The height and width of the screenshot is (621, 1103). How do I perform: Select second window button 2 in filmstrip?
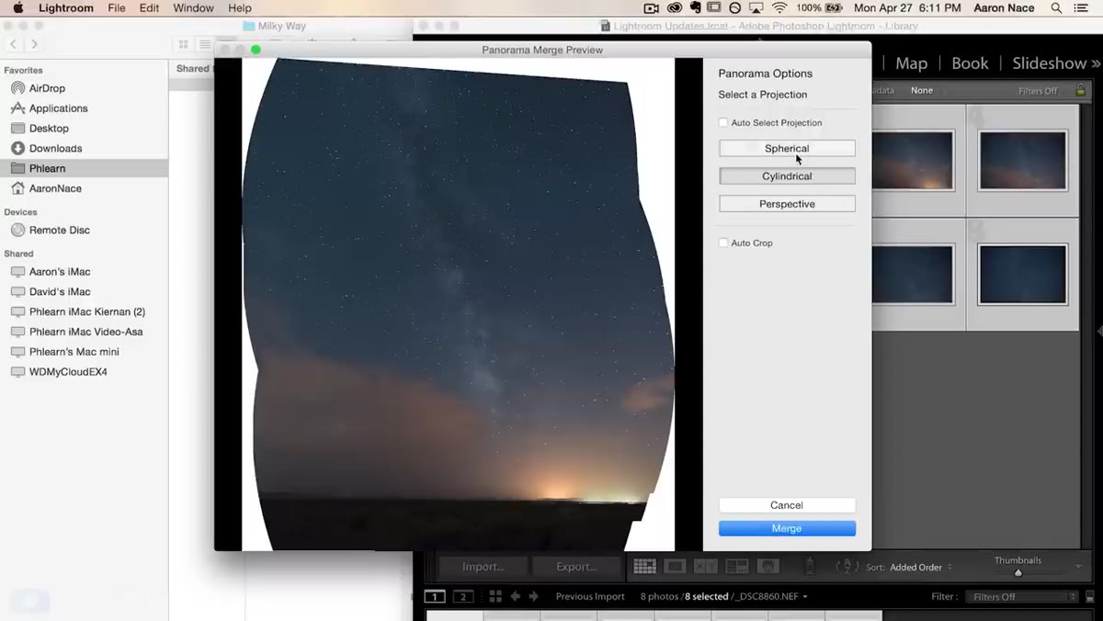pyautogui.click(x=463, y=596)
